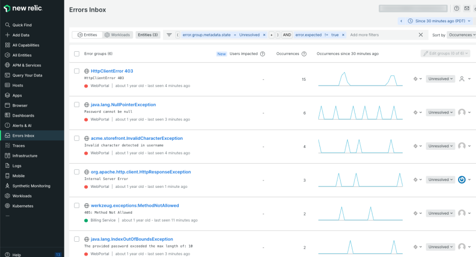Click the All Entities icon
Screen dimensions: 476x257
coord(7,55)
